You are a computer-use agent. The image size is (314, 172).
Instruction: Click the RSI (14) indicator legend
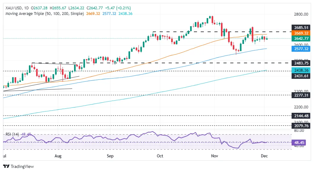tap(12, 134)
